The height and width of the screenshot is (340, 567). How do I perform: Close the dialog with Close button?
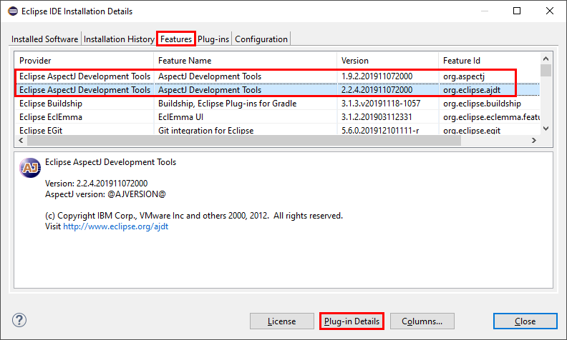(x=525, y=321)
